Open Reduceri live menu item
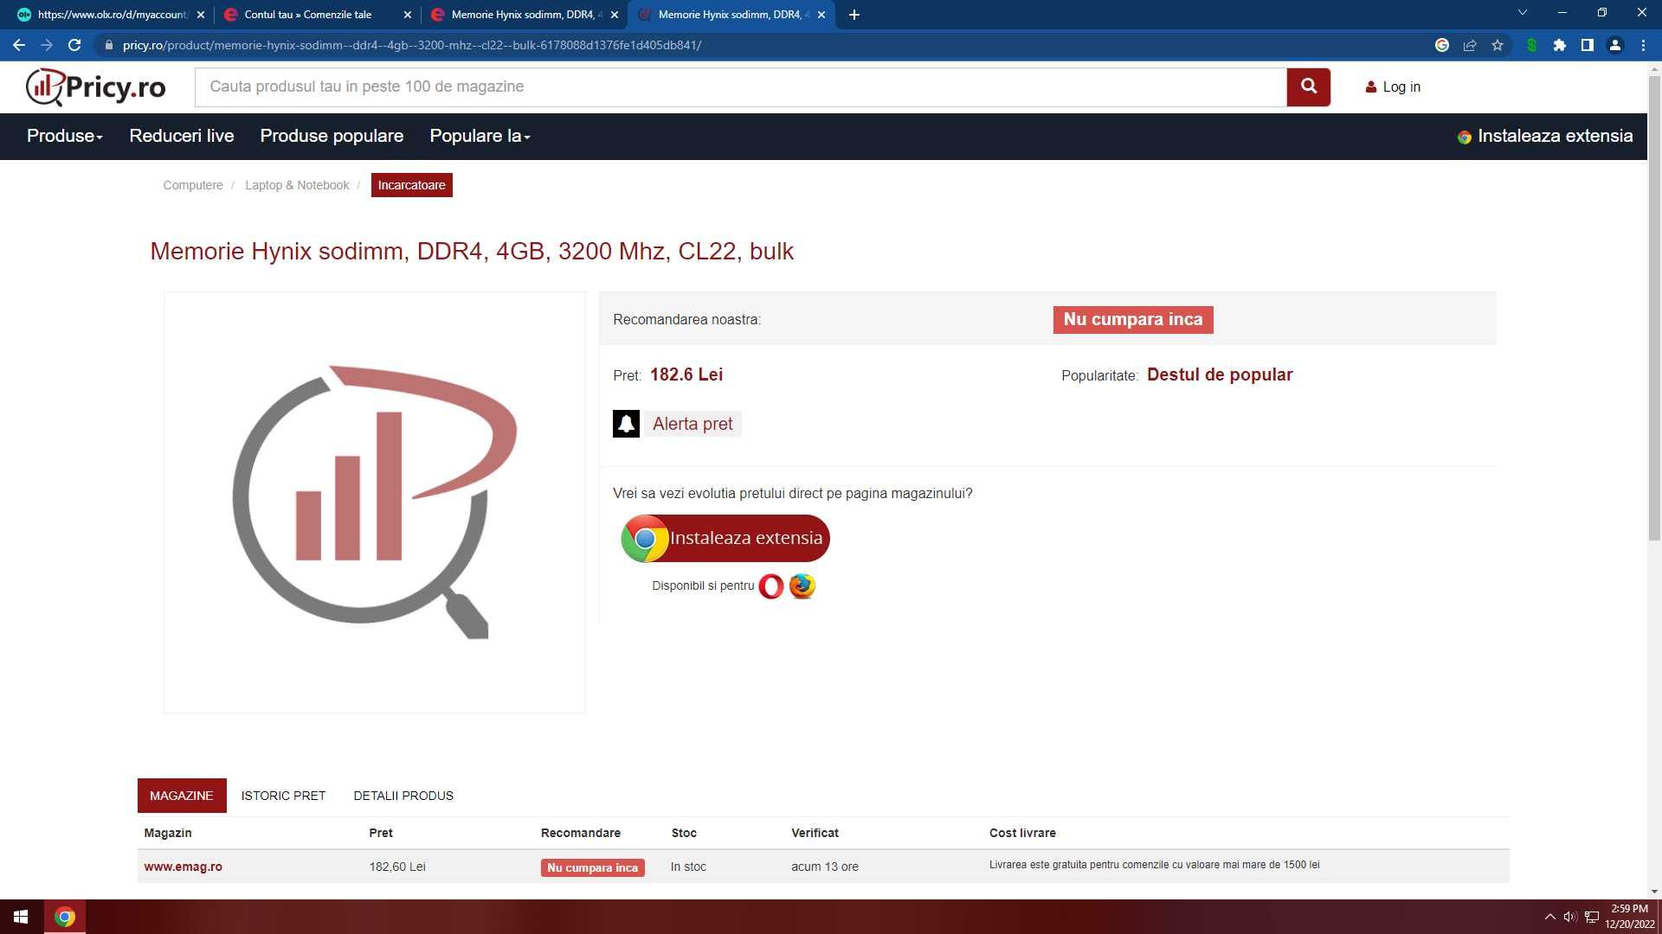 [x=181, y=136]
